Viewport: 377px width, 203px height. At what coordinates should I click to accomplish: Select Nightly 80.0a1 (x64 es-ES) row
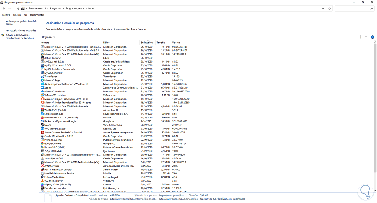118,185
